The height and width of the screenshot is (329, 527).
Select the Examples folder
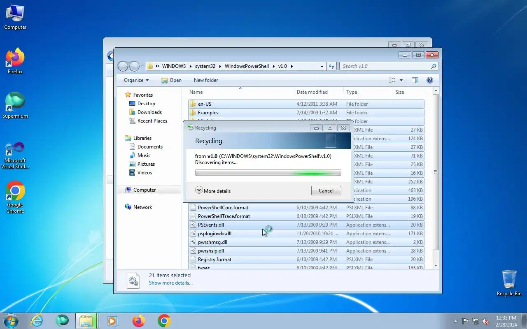pos(306,113)
